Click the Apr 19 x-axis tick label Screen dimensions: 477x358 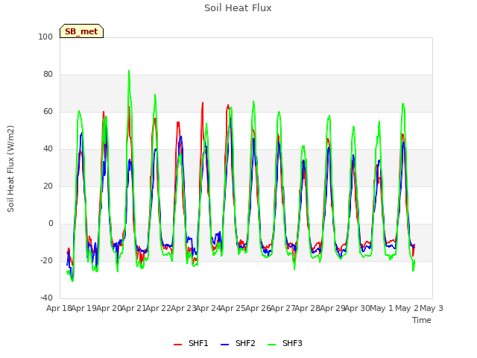click(x=84, y=308)
